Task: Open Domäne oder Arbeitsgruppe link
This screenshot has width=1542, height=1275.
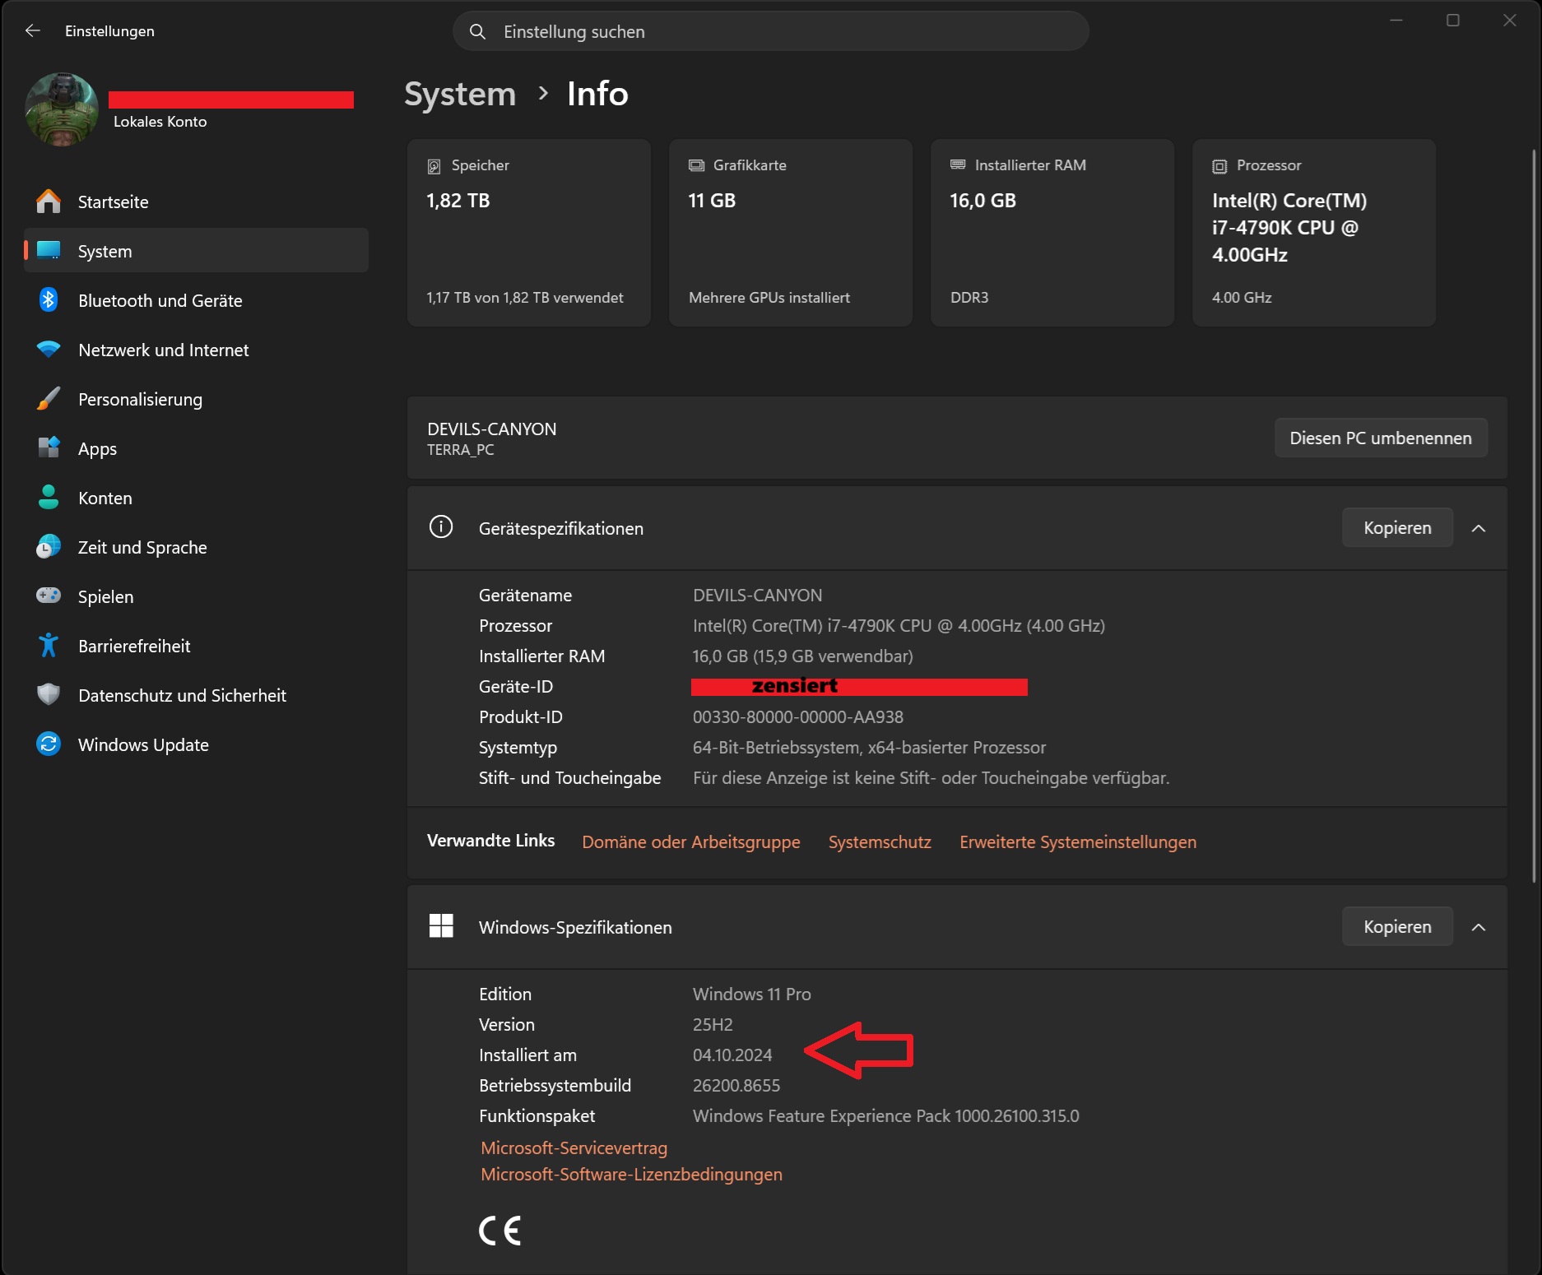Action: [691, 841]
